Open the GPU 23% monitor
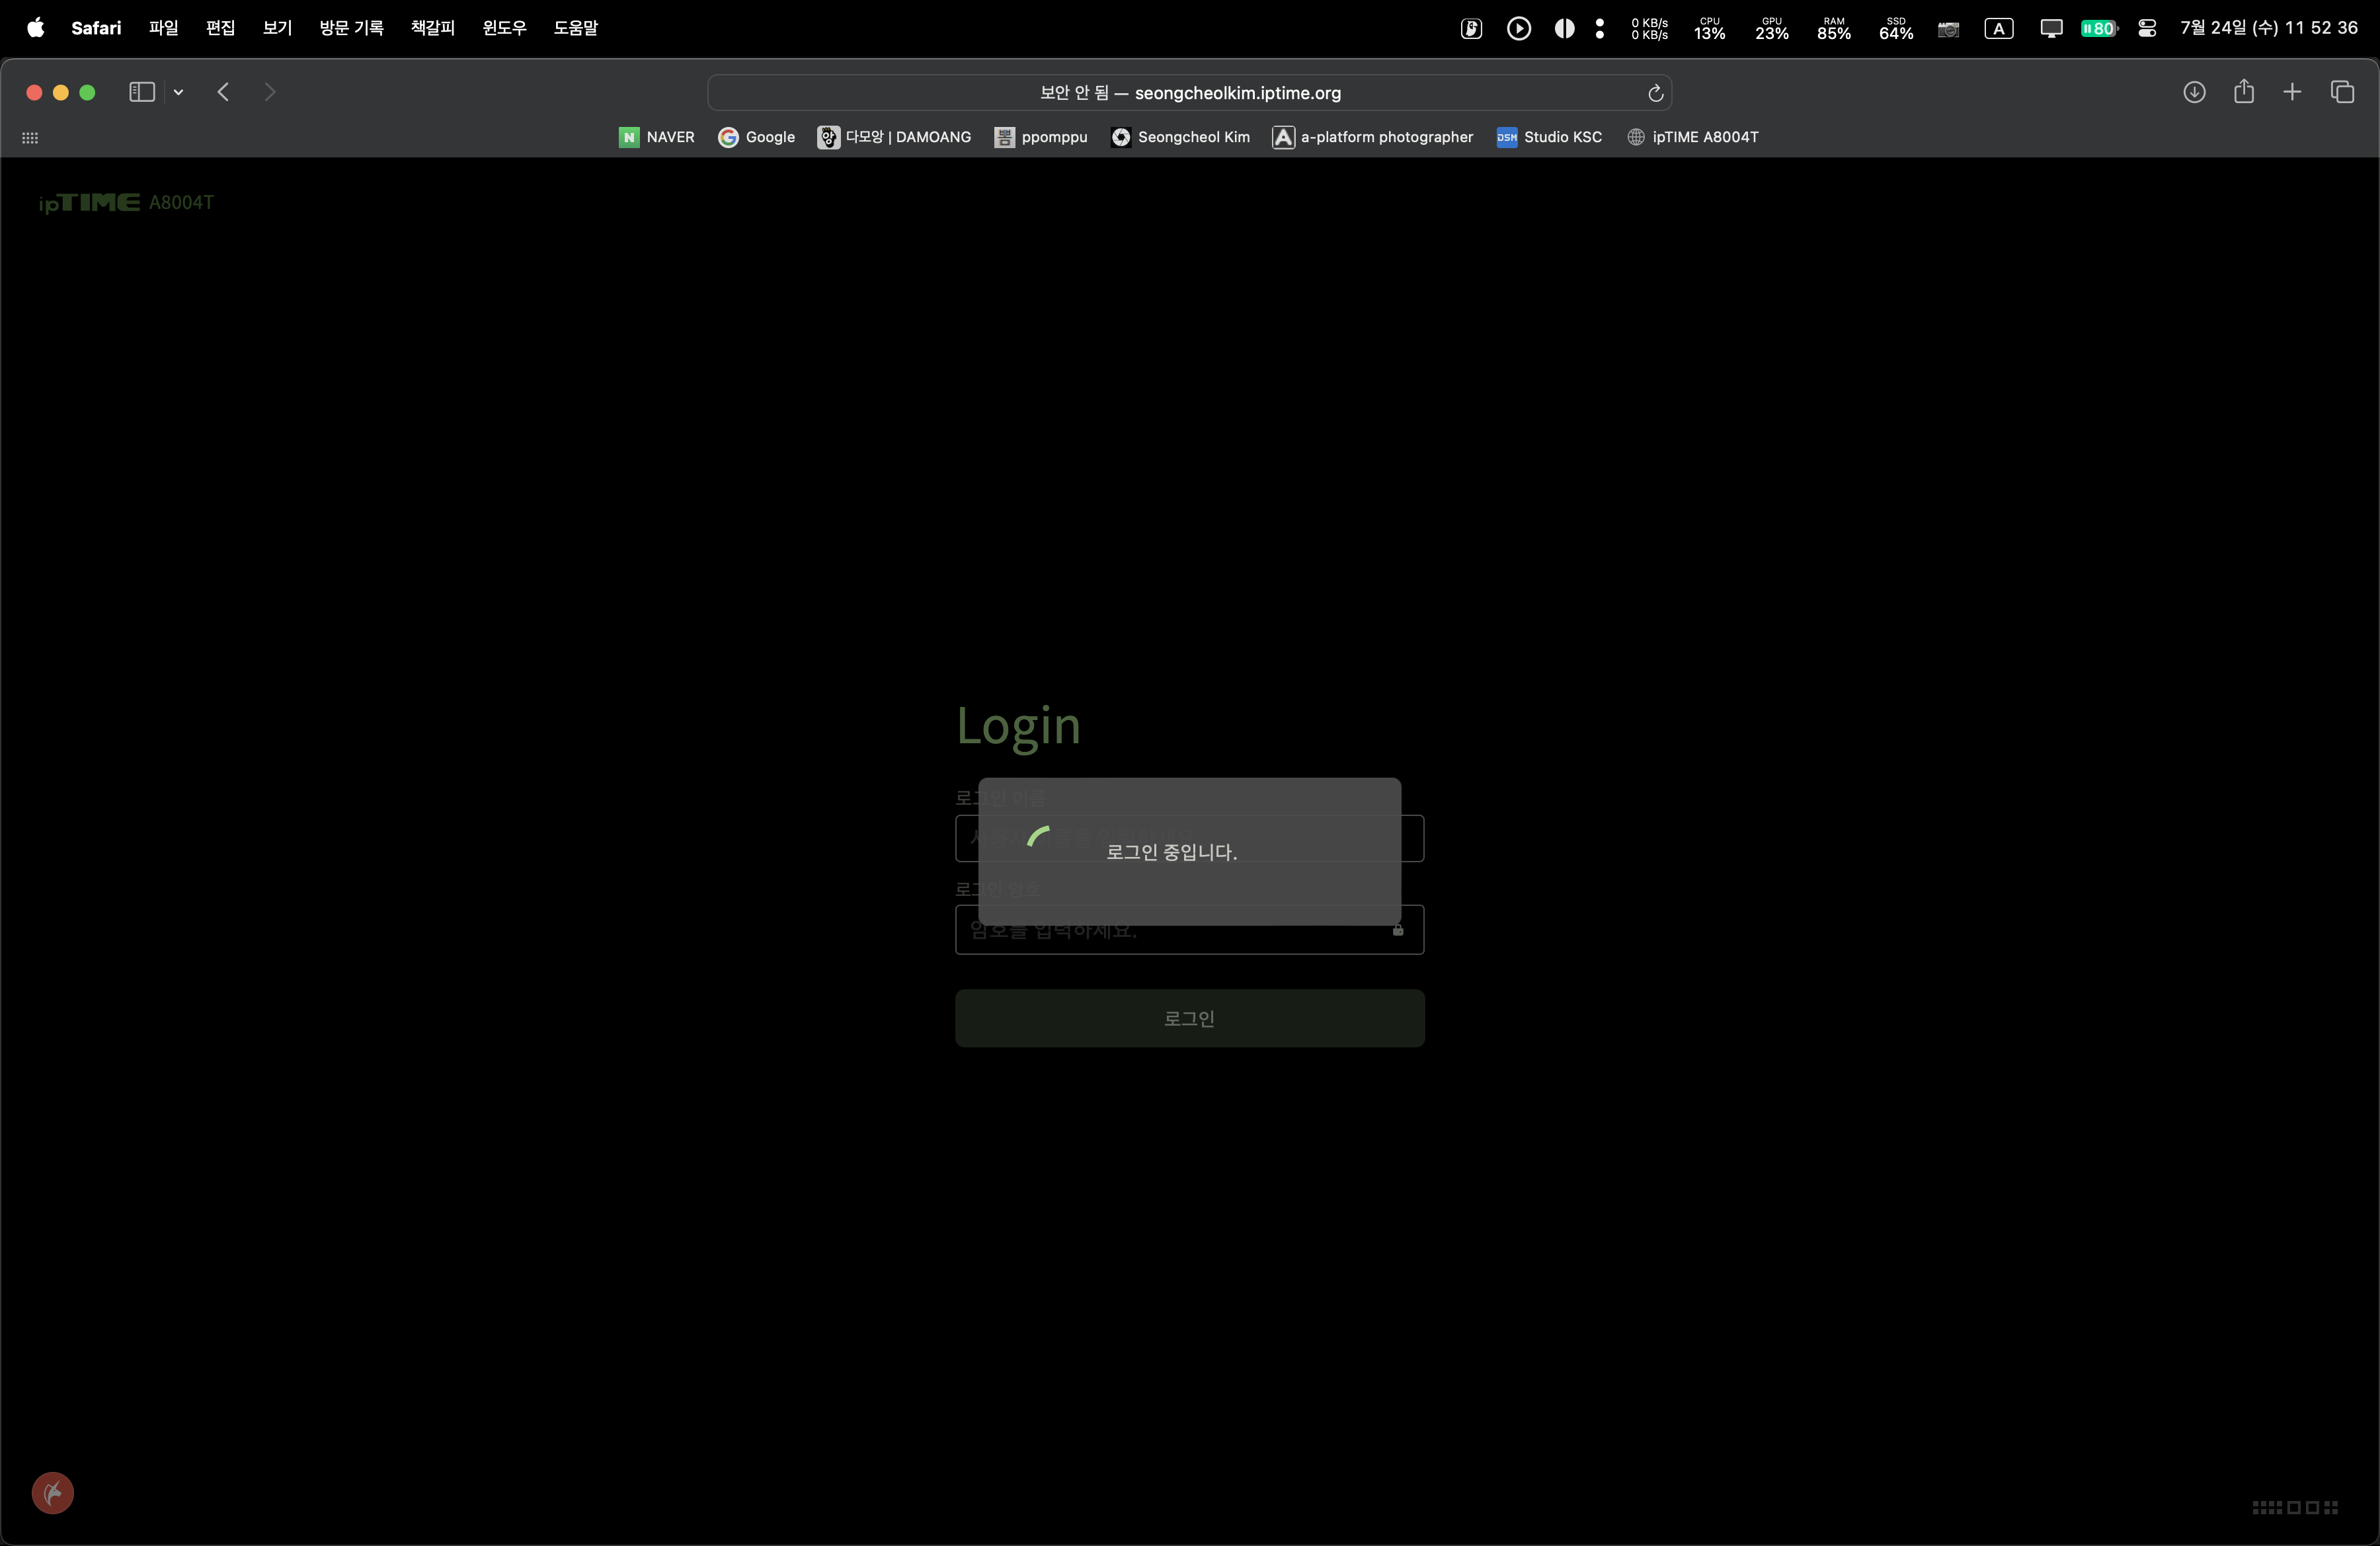Screen dimensions: 2380x1546 (1771, 28)
